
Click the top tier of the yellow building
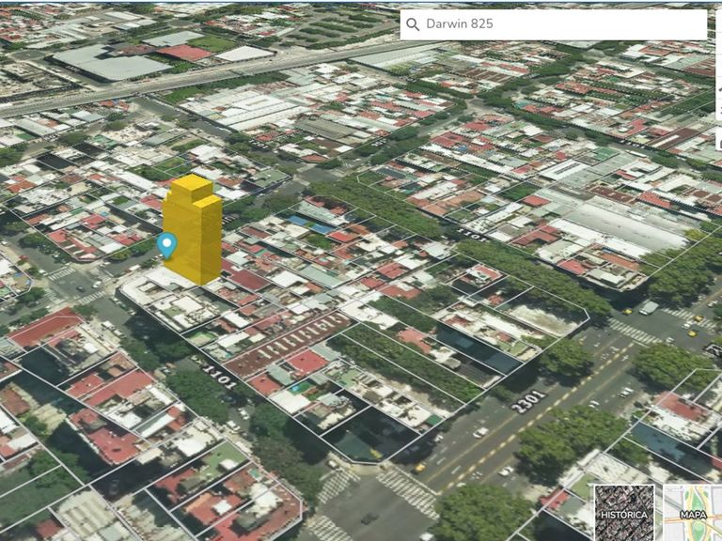[193, 186]
